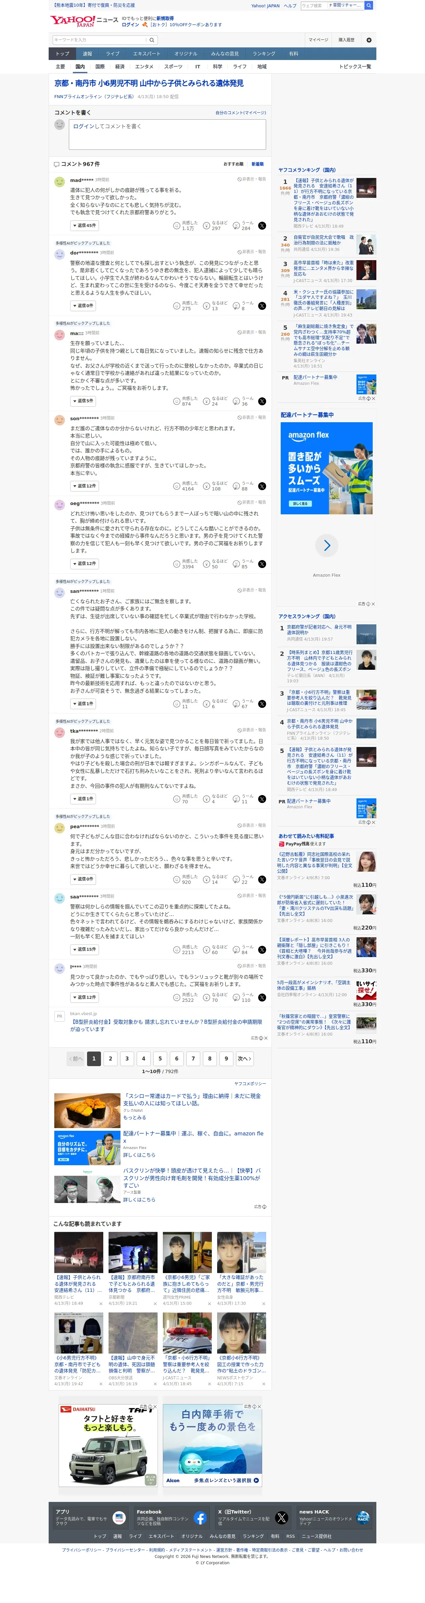Viewport: 425px width, 1603px height.
Task: Open the ヤフコメポリシー link
Action: (250, 1083)
